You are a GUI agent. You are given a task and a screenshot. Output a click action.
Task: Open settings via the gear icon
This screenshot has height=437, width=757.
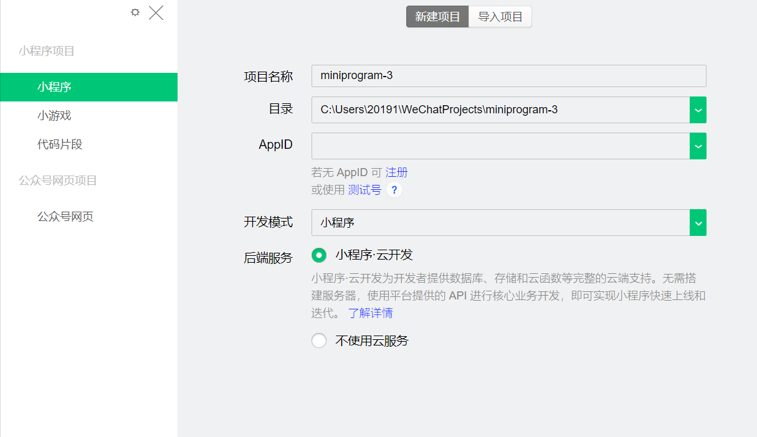[135, 12]
